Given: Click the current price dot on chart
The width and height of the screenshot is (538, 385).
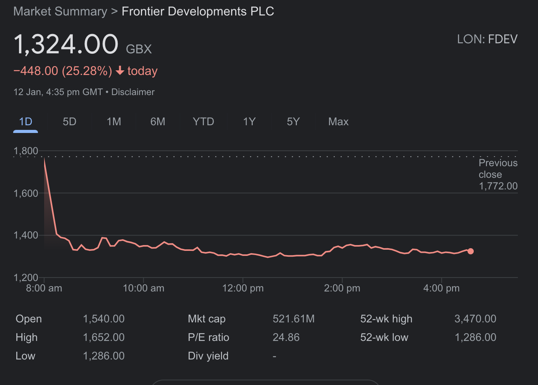Looking at the screenshot, I should (471, 251).
